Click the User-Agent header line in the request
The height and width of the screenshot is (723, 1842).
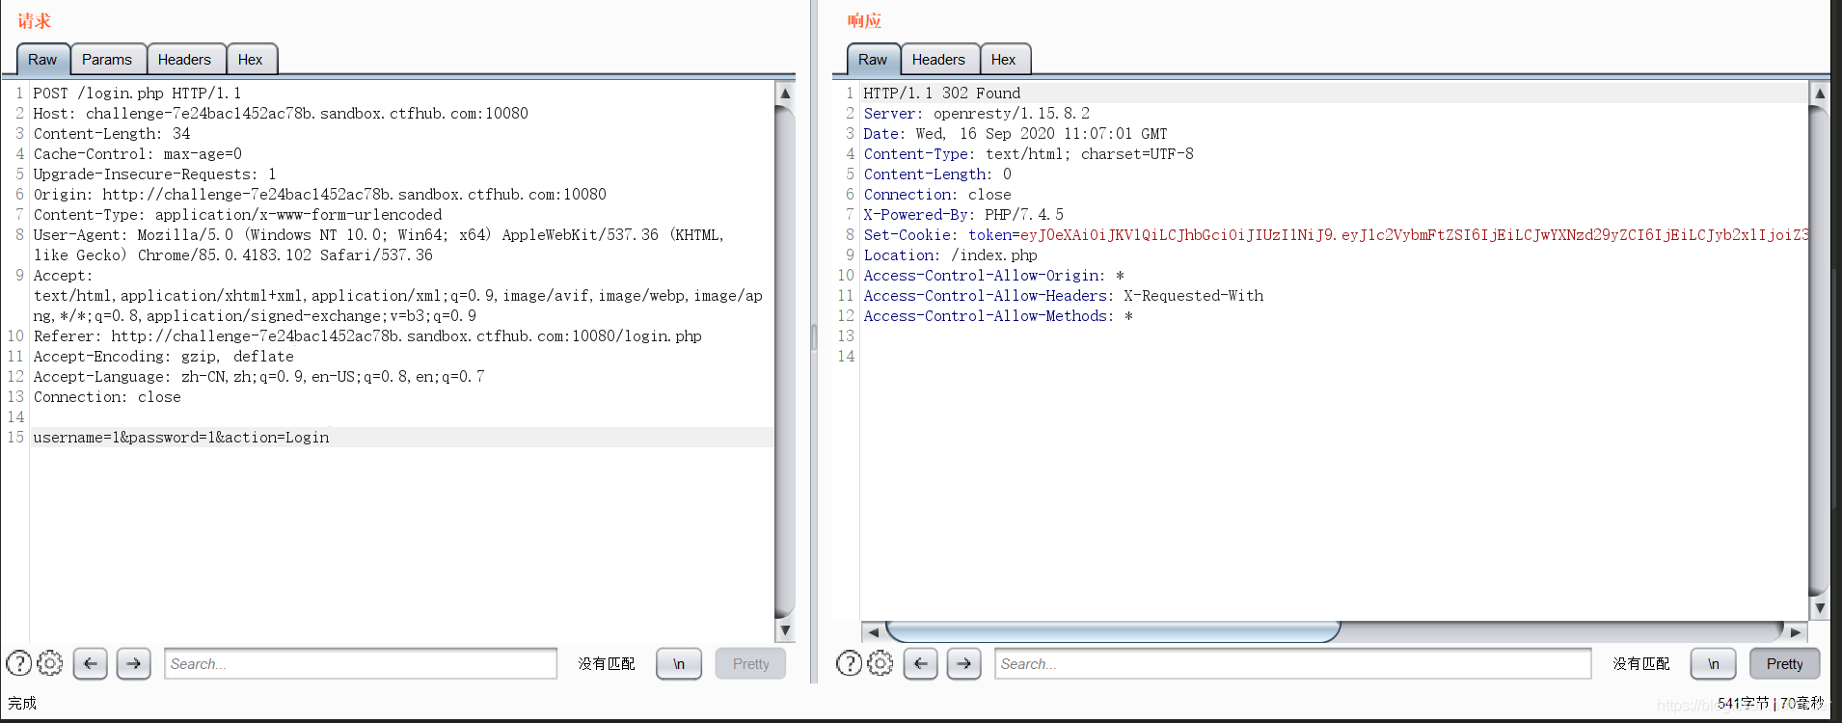378,245
